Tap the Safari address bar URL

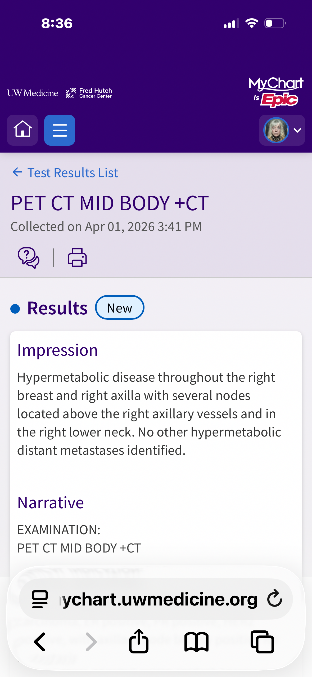coord(159,599)
